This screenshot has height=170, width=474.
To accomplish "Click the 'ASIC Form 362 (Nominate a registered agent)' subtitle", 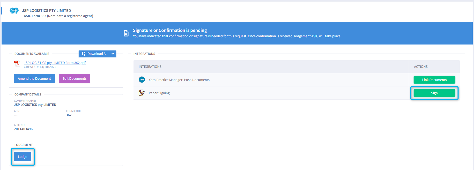I will click(58, 16).
